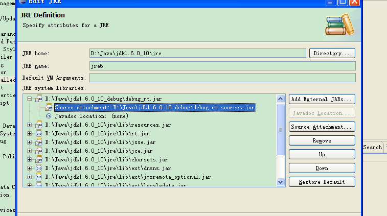
Task: Click the JRE Definition books icon
Action: tap(340, 25)
